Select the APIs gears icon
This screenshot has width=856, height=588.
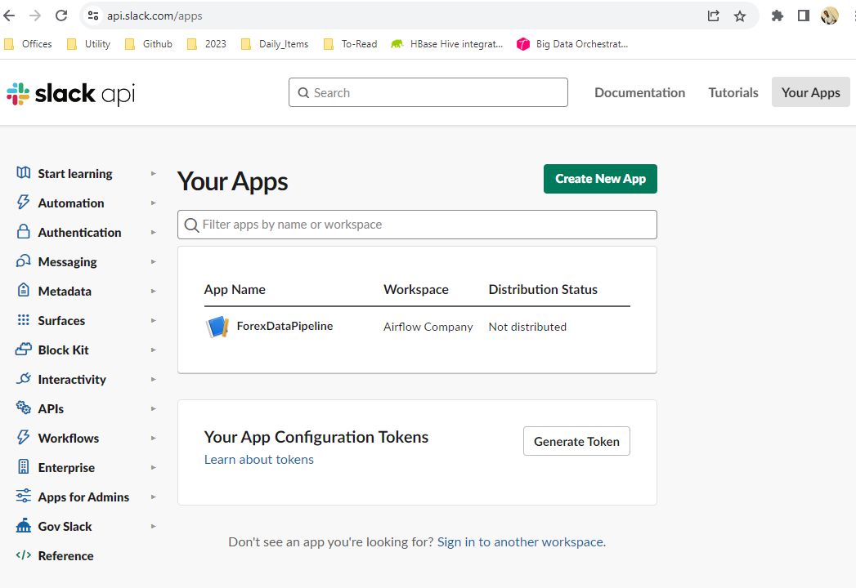pyautogui.click(x=22, y=408)
